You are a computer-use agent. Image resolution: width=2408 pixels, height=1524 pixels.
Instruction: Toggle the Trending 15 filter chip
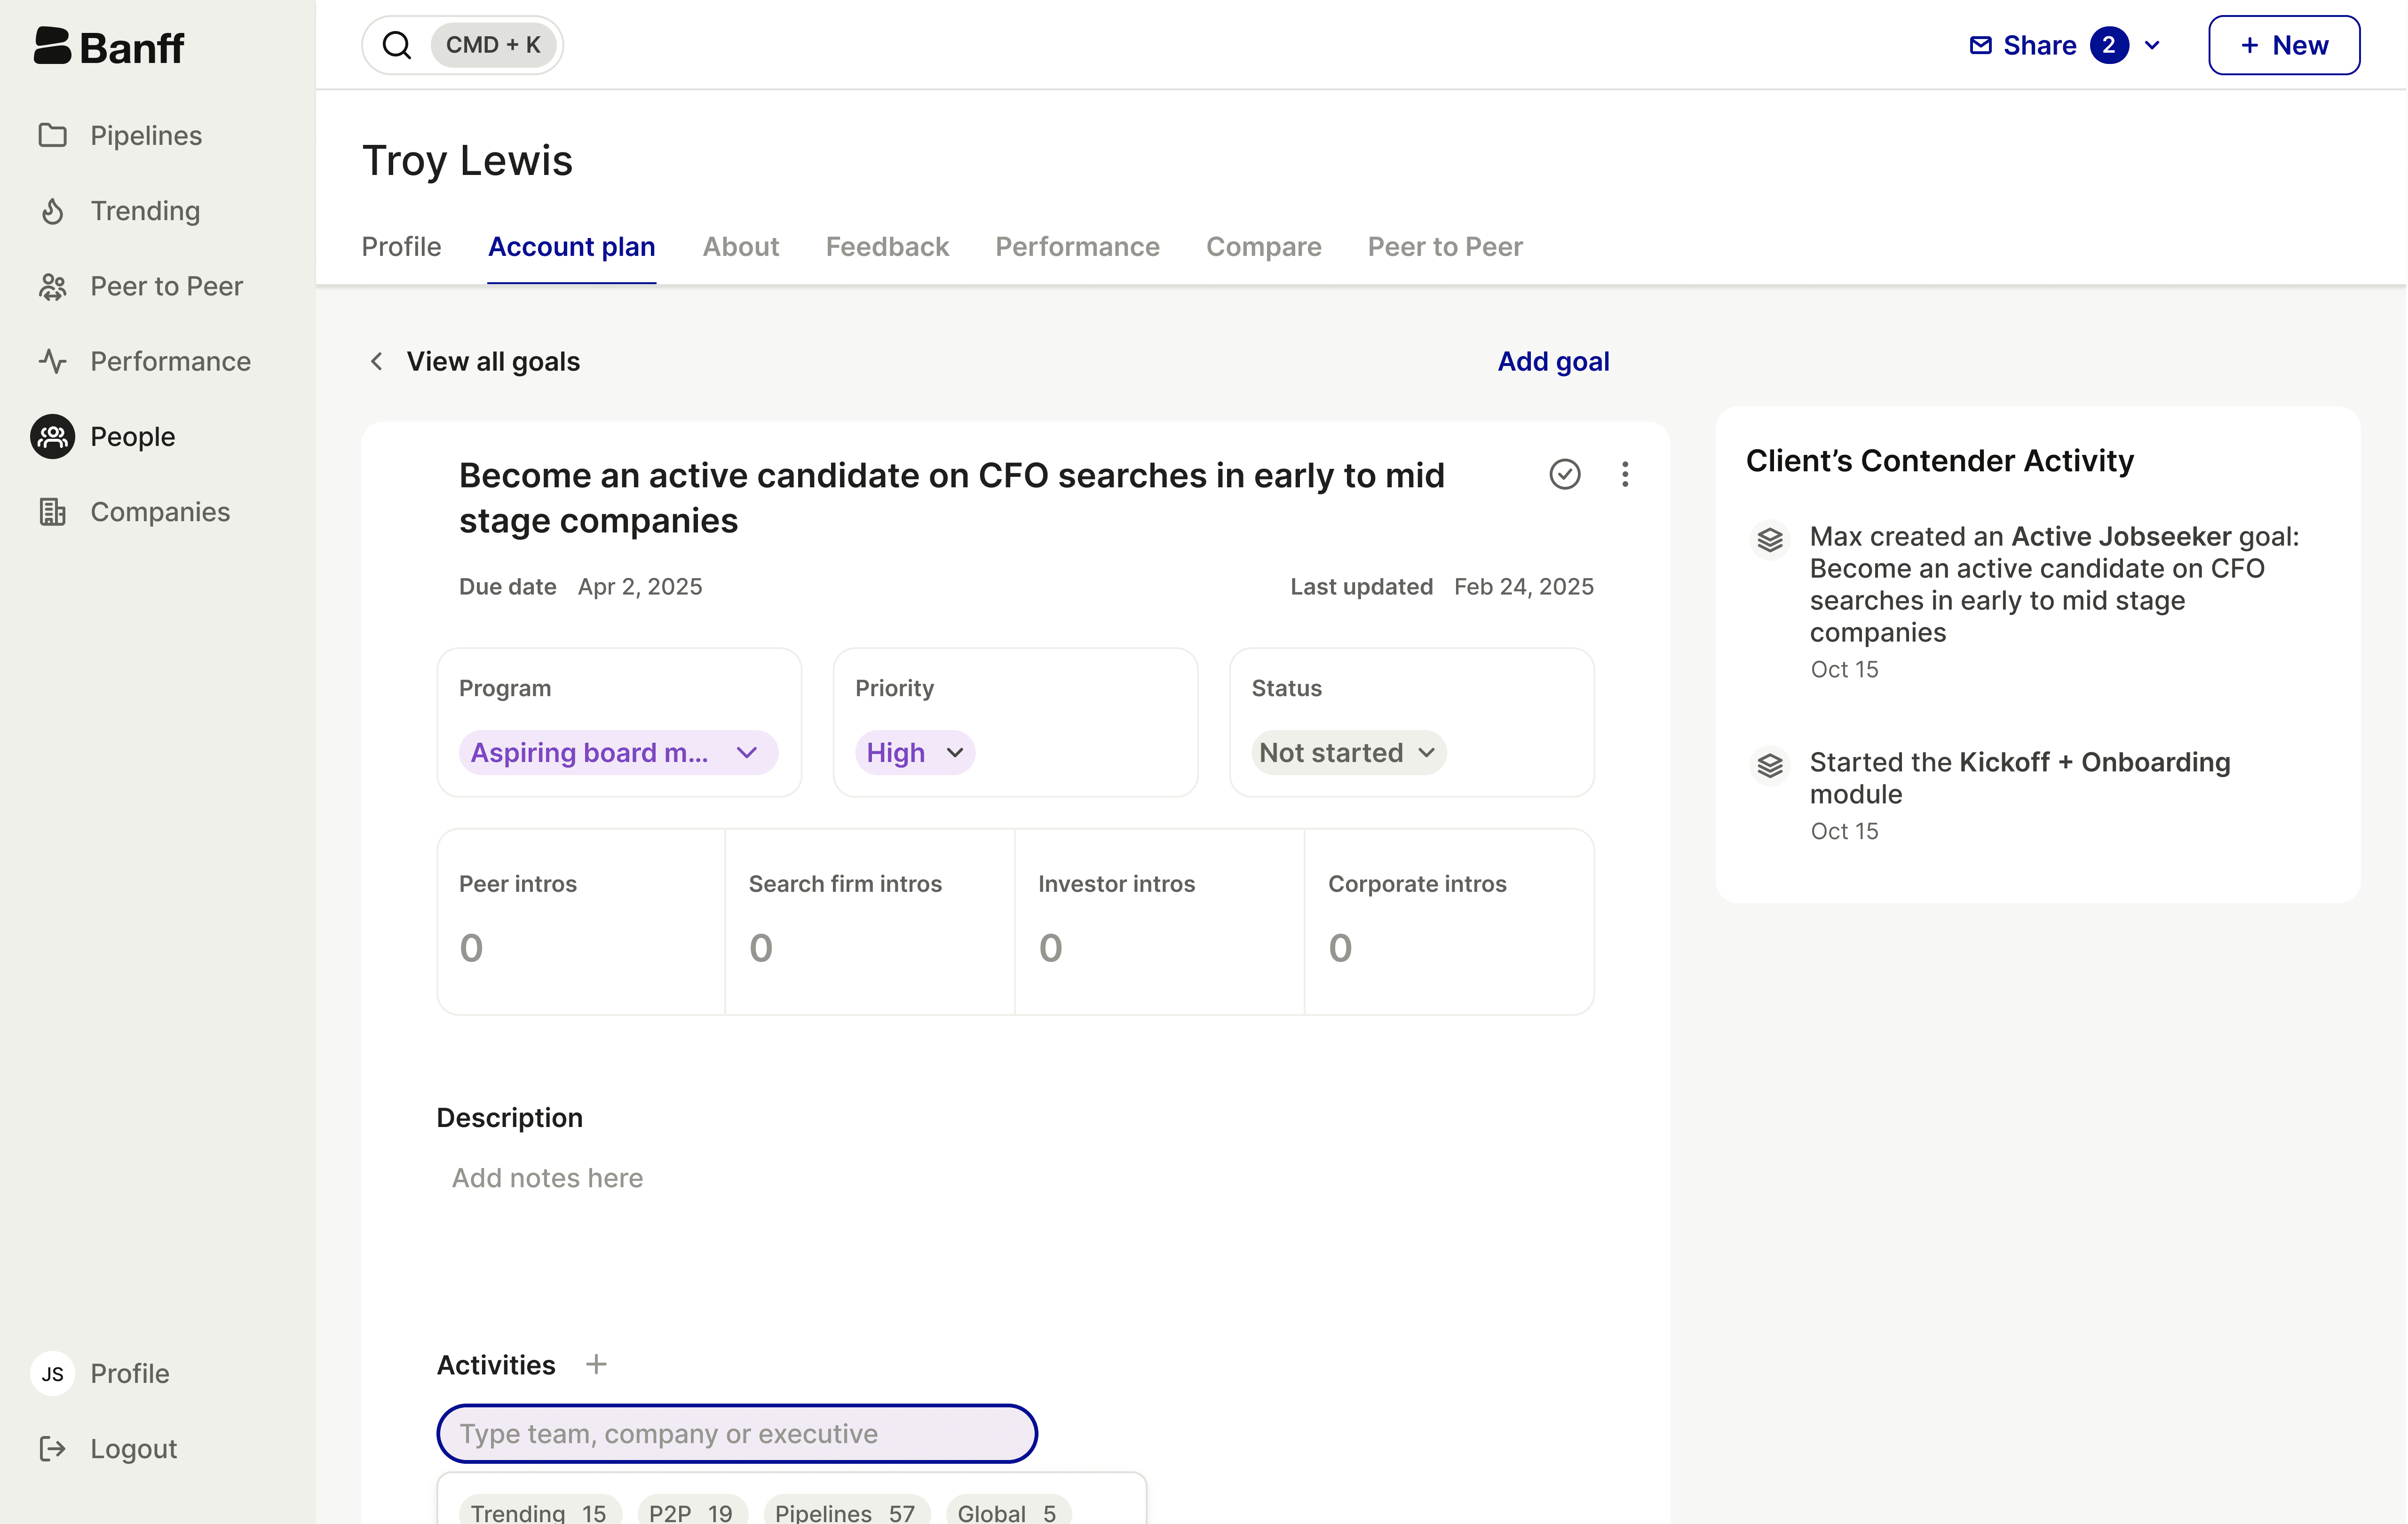point(539,1512)
